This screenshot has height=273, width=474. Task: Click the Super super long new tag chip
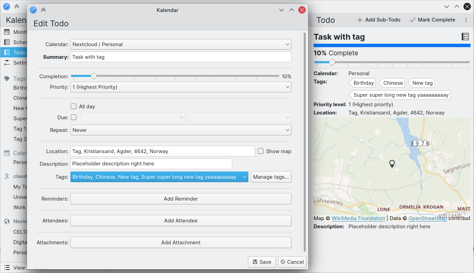[x=399, y=95]
